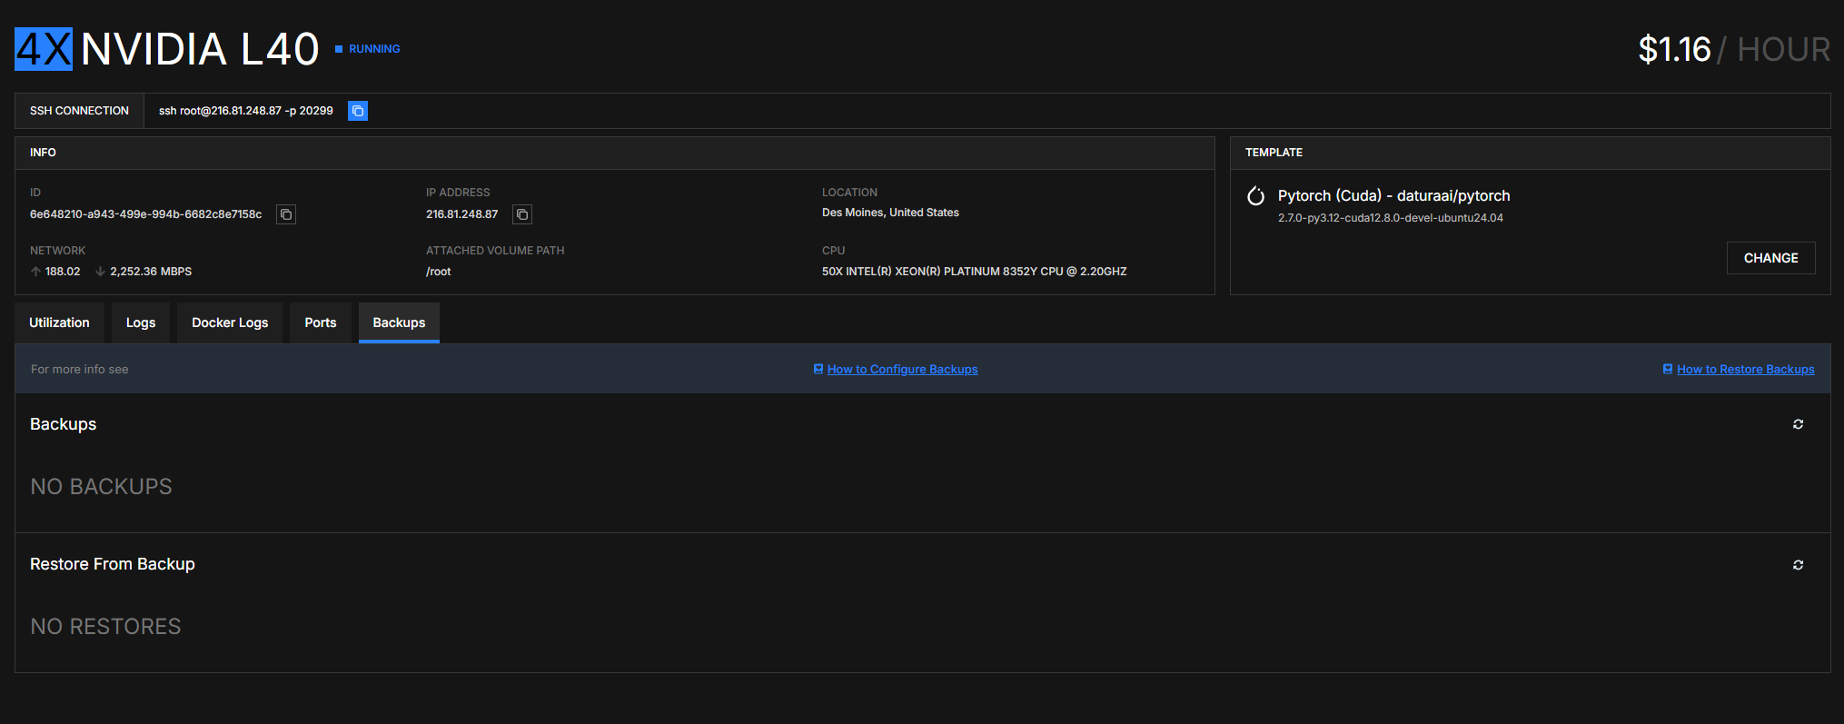
Task: Copy the instance ID
Action: pyautogui.click(x=286, y=214)
